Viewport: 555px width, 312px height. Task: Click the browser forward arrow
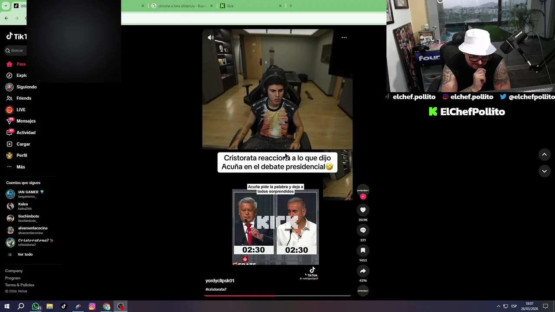16,18
